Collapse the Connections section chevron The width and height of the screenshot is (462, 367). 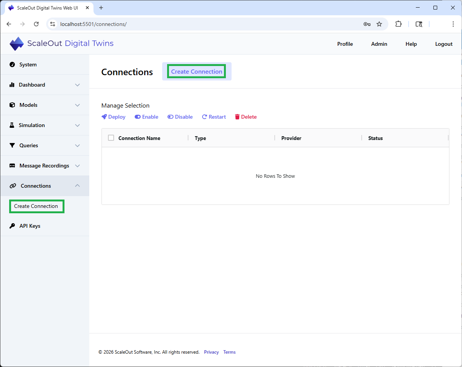pos(77,186)
